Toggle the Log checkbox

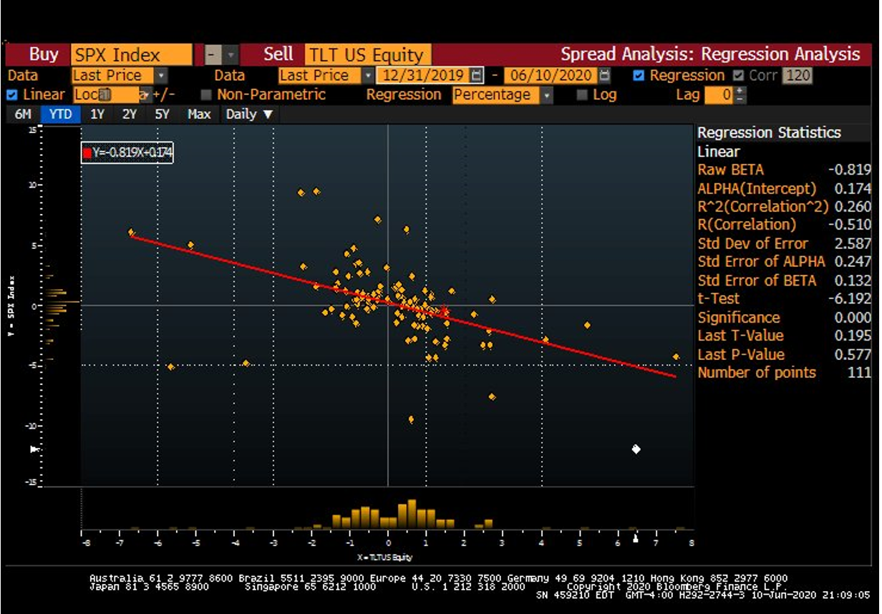tap(582, 94)
